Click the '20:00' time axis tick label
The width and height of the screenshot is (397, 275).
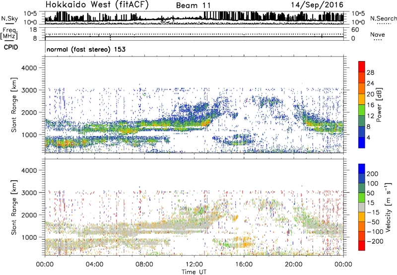pos(293,265)
